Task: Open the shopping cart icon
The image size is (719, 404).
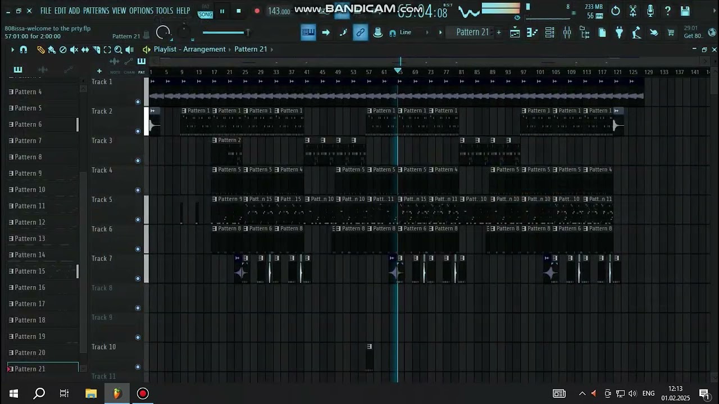Action: click(671, 33)
